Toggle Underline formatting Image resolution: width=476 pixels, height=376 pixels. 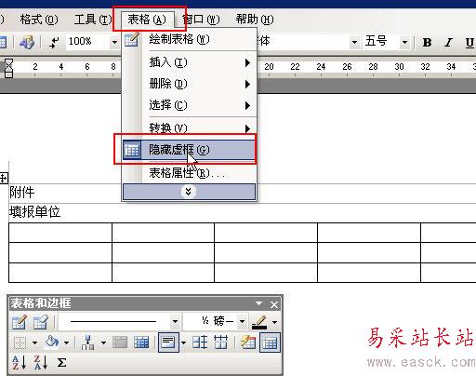(x=469, y=42)
